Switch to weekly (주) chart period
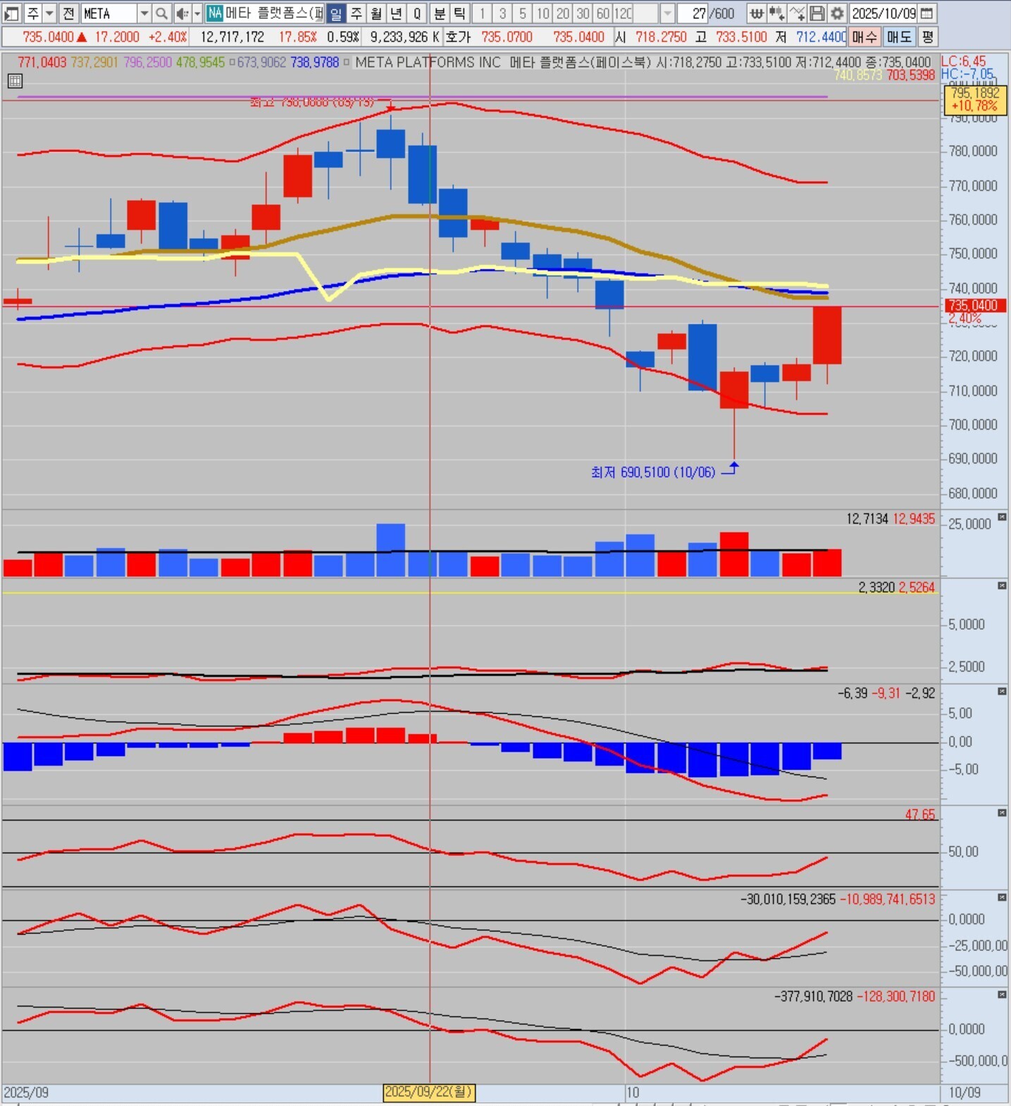Image resolution: width=1011 pixels, height=1106 pixels. 356,13
